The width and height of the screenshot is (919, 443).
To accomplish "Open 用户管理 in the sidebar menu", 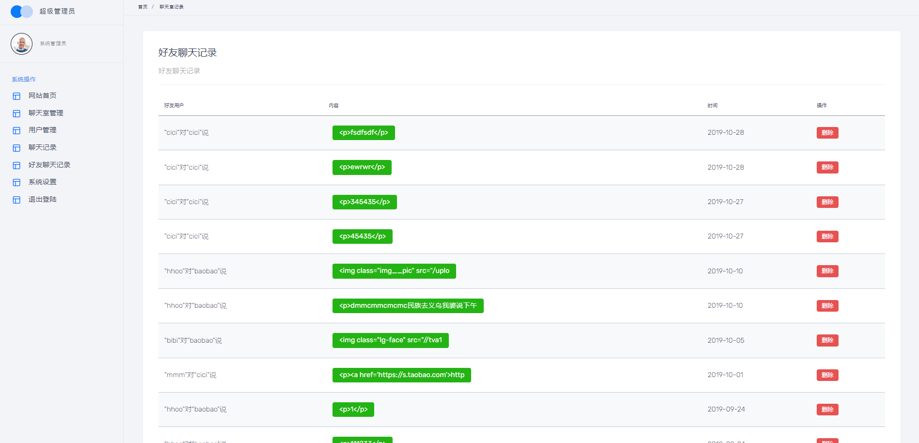I will (x=42, y=130).
